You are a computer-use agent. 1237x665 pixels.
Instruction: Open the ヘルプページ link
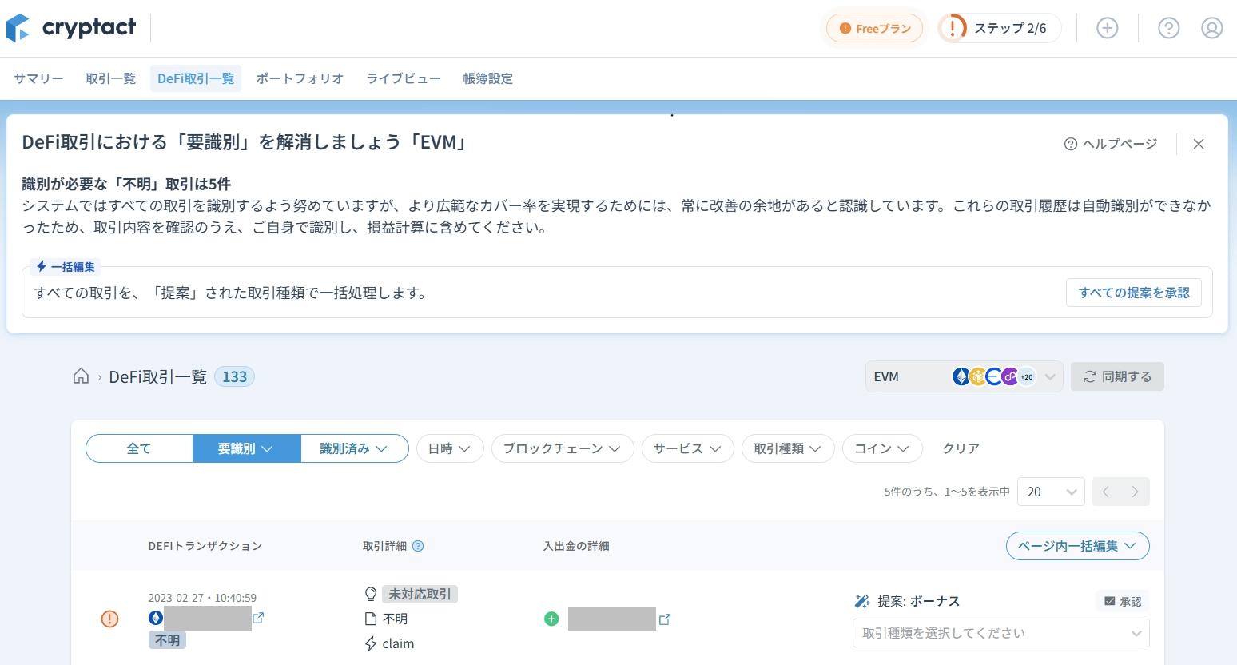tap(1111, 144)
